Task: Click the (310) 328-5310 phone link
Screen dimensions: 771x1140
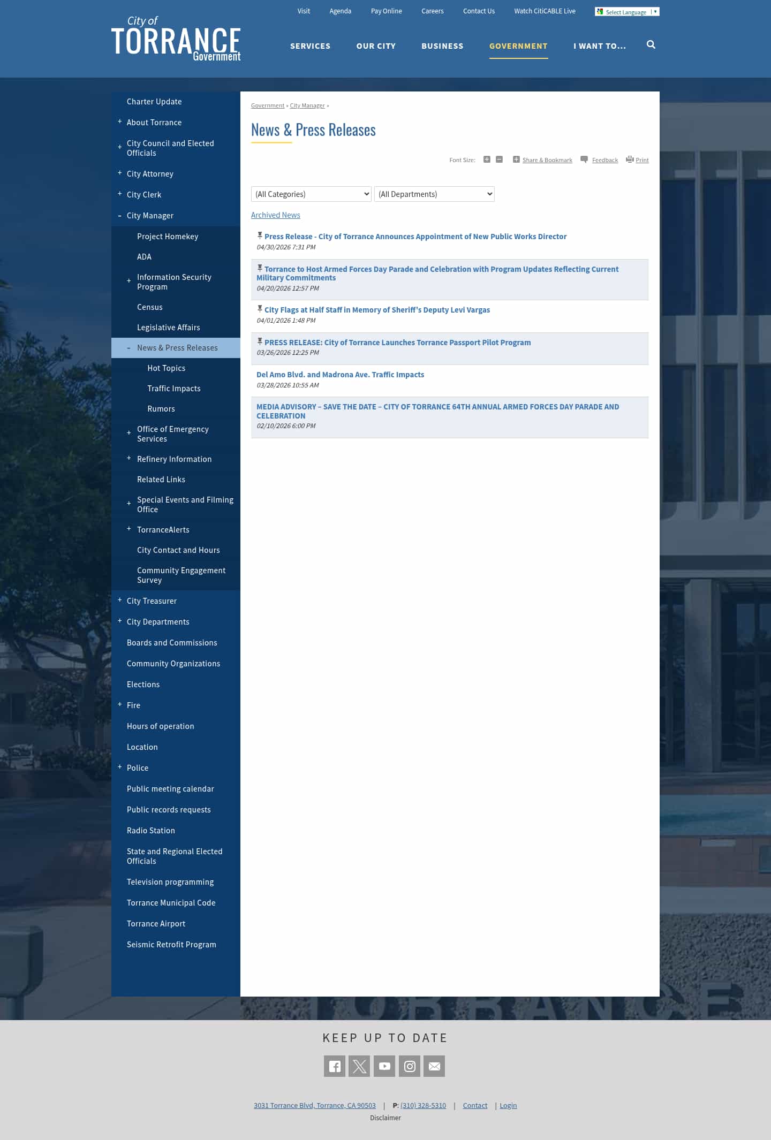Action: point(423,1106)
